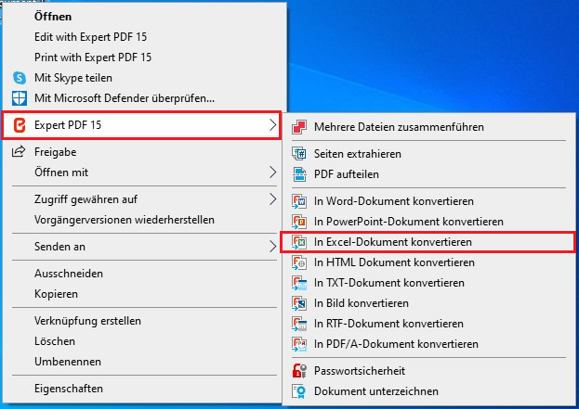This screenshot has height=409, width=579.
Task: Click the Bild conversion icon
Action: coord(299,303)
